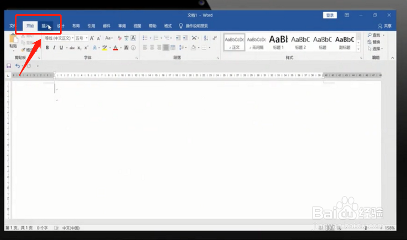Open the References (引用) tab
407x240 pixels.
click(x=91, y=26)
